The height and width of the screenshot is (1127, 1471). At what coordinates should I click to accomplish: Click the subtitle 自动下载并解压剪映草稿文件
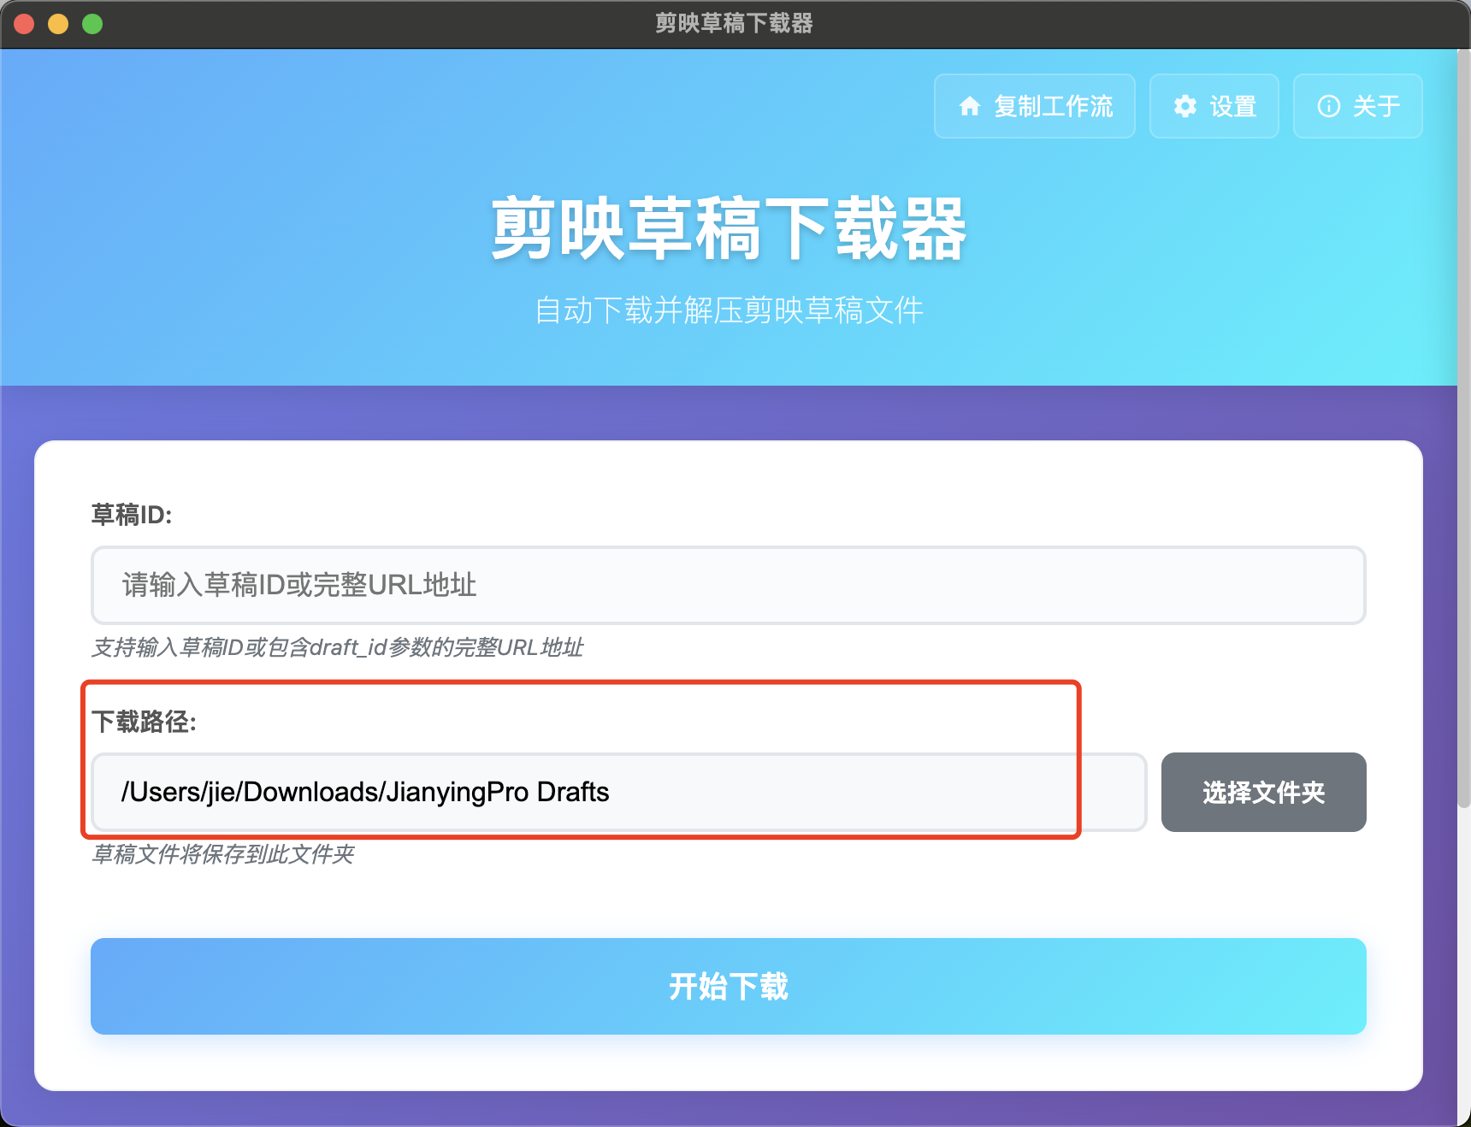[x=728, y=310]
